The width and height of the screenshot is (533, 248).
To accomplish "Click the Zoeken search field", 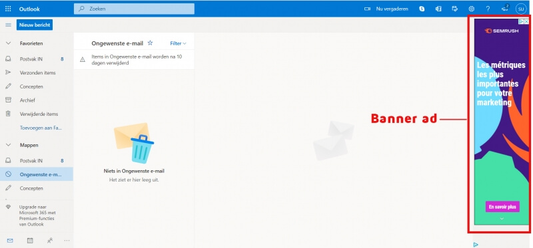I will click(x=135, y=9).
